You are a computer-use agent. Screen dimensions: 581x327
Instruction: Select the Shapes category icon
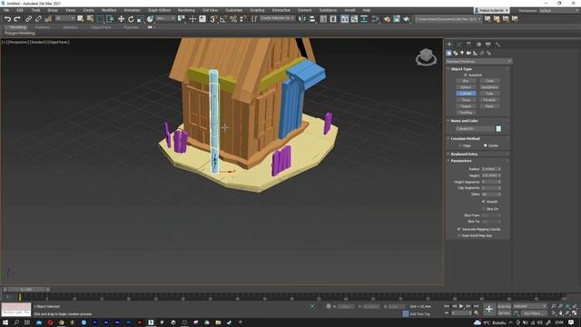pyautogui.click(x=456, y=54)
